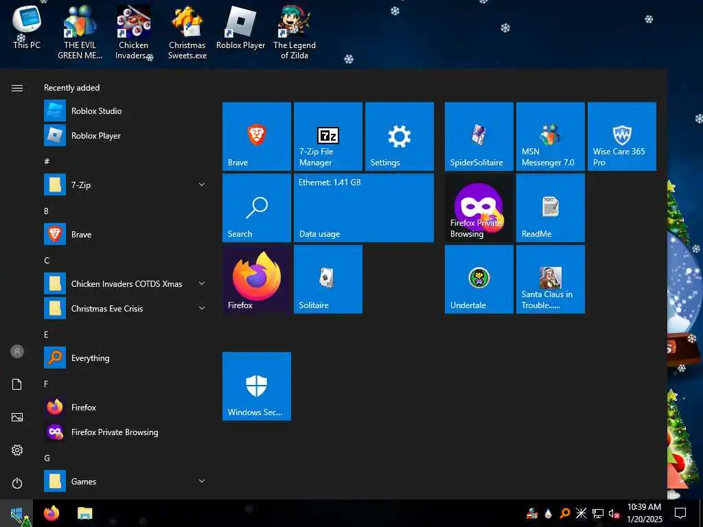703x527 pixels.
Task: Open Documents from Start sidebar
Action: (x=17, y=384)
